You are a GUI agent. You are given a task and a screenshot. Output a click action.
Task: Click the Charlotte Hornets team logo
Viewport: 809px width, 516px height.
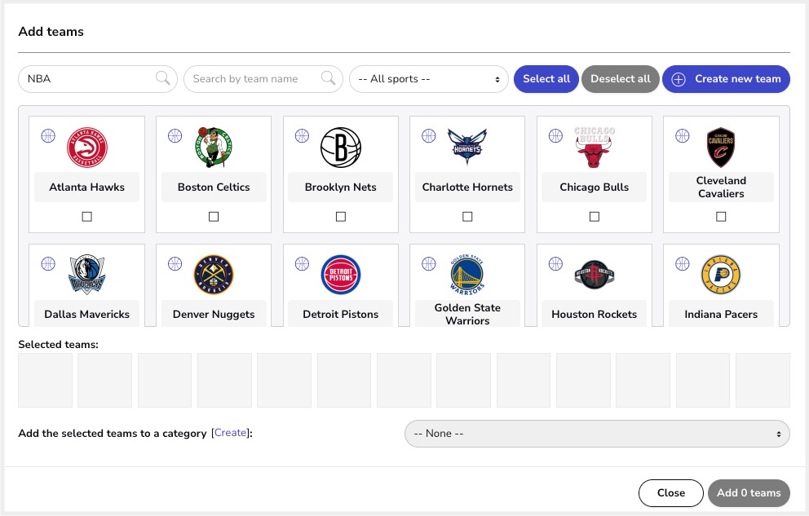[x=467, y=147]
